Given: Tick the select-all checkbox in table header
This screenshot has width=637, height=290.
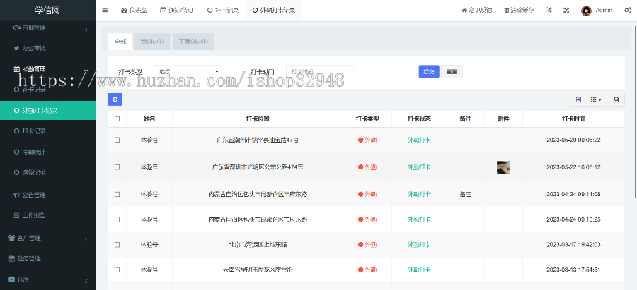Looking at the screenshot, I should pyautogui.click(x=117, y=119).
